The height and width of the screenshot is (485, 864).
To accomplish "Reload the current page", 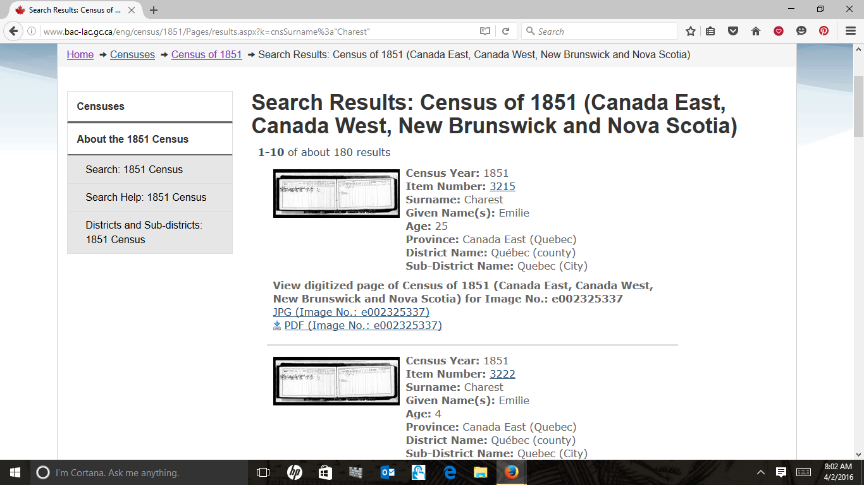I will tap(506, 31).
